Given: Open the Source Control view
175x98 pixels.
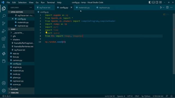Looking at the screenshot, I should (4, 23).
